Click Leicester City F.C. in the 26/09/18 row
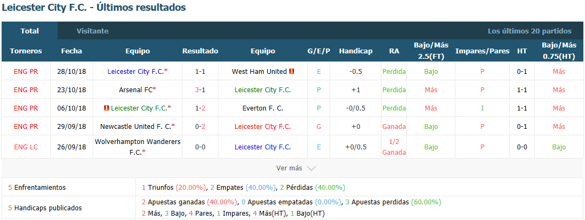Screen dimensions: 585x220 coord(263,147)
